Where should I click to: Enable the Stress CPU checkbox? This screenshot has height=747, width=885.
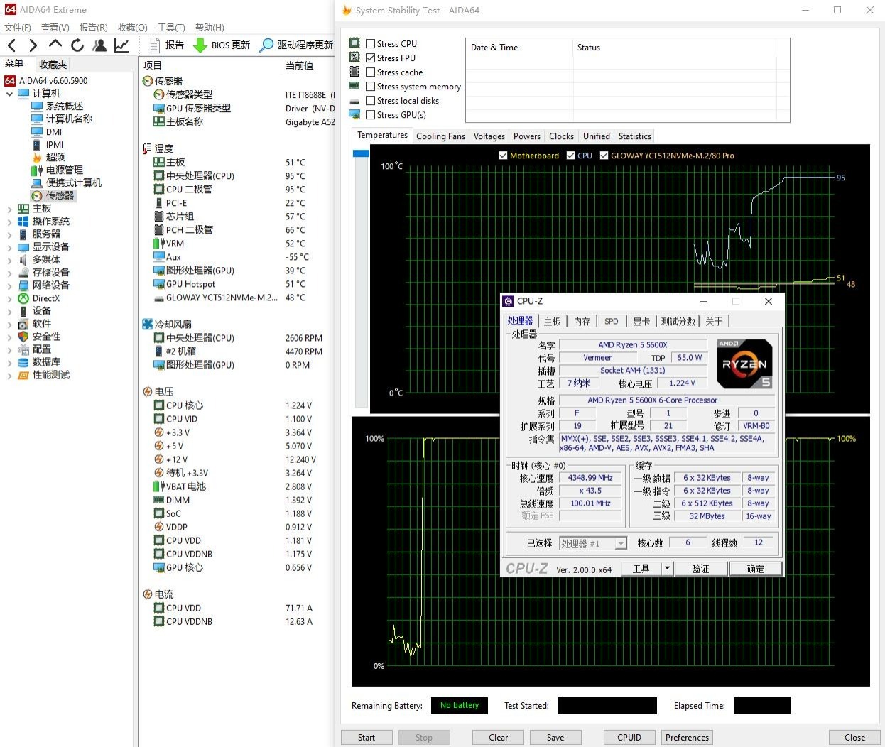tap(370, 43)
